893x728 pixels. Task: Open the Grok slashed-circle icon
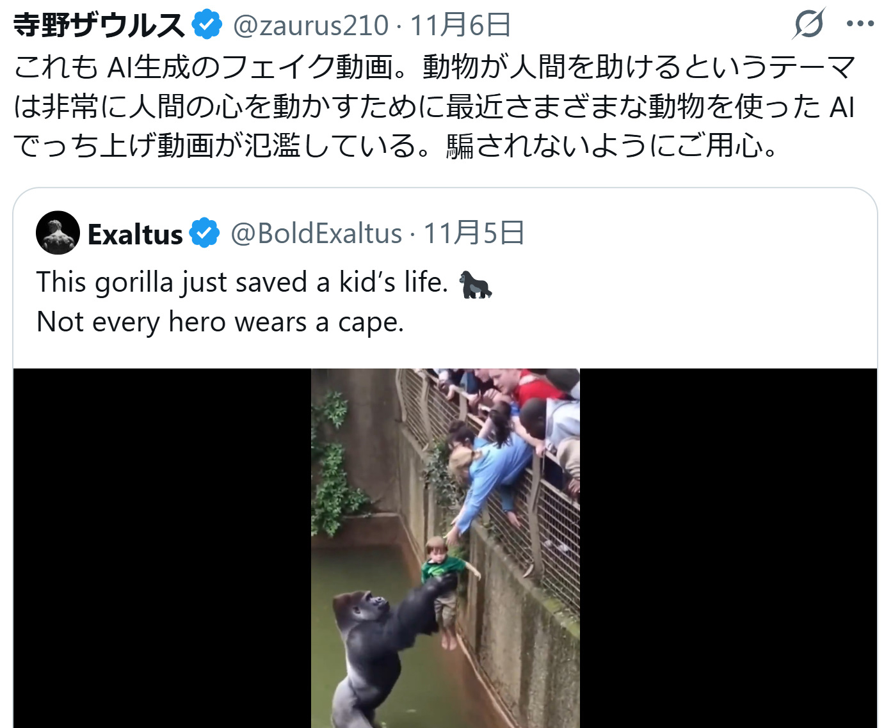point(809,24)
